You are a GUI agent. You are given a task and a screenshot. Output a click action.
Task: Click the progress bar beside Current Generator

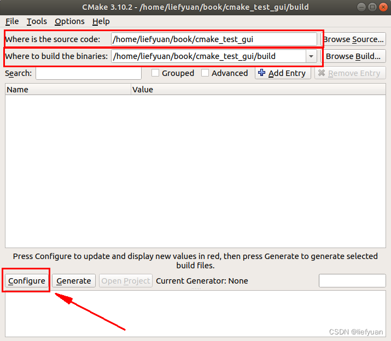(352, 281)
